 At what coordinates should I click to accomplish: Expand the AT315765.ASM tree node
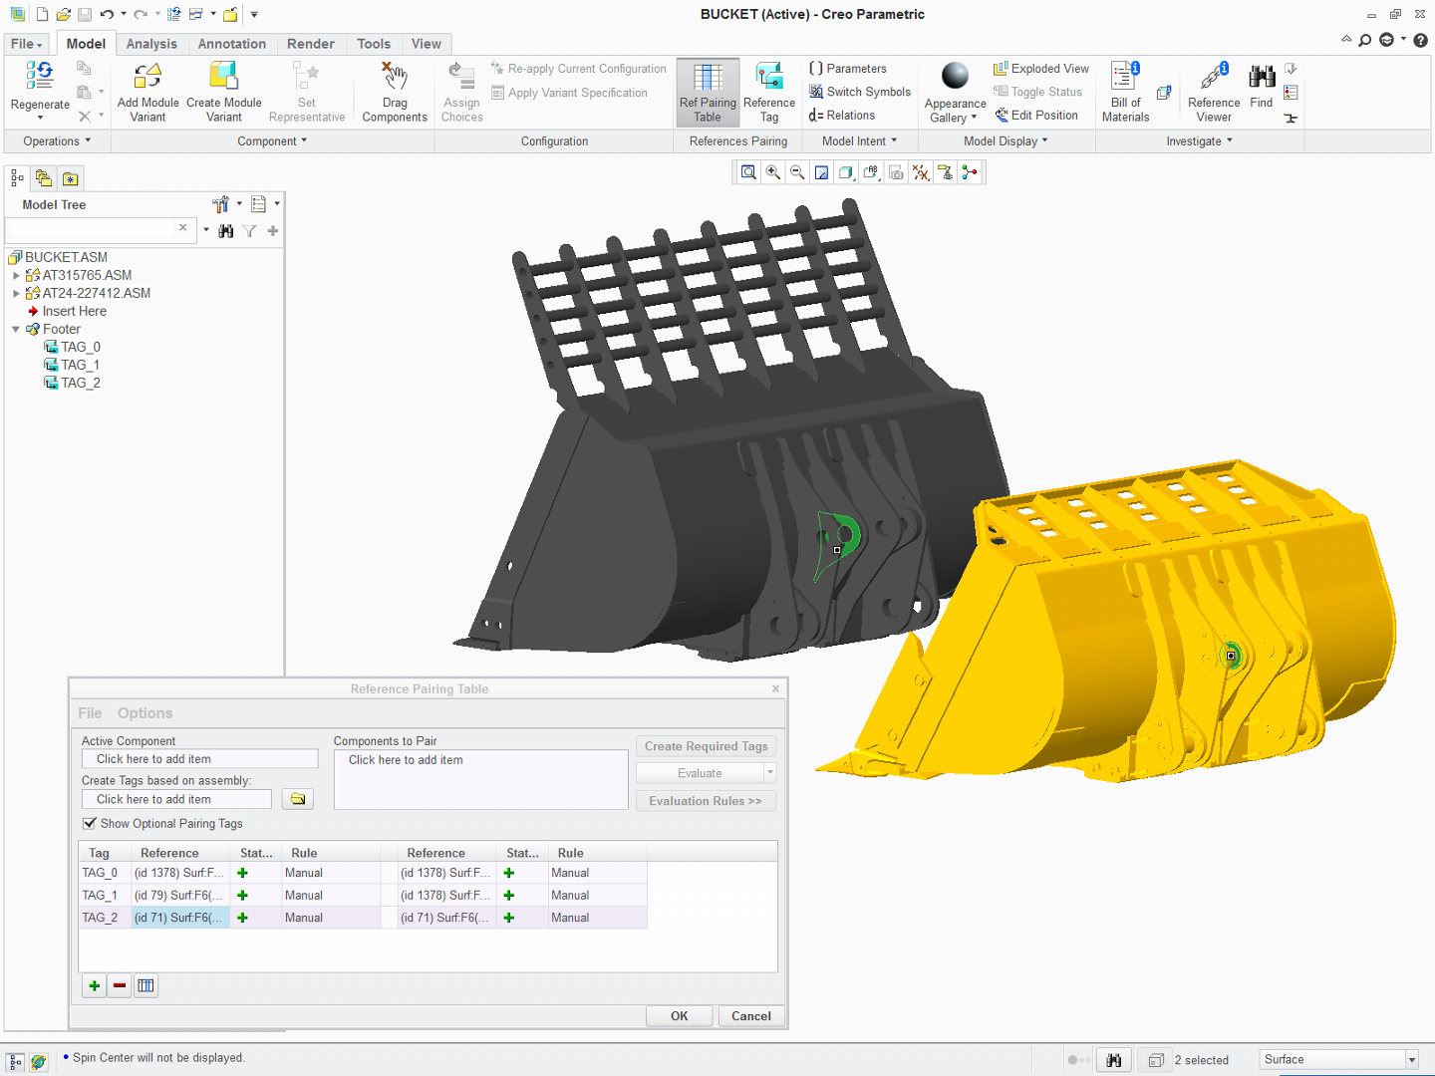click(x=15, y=275)
